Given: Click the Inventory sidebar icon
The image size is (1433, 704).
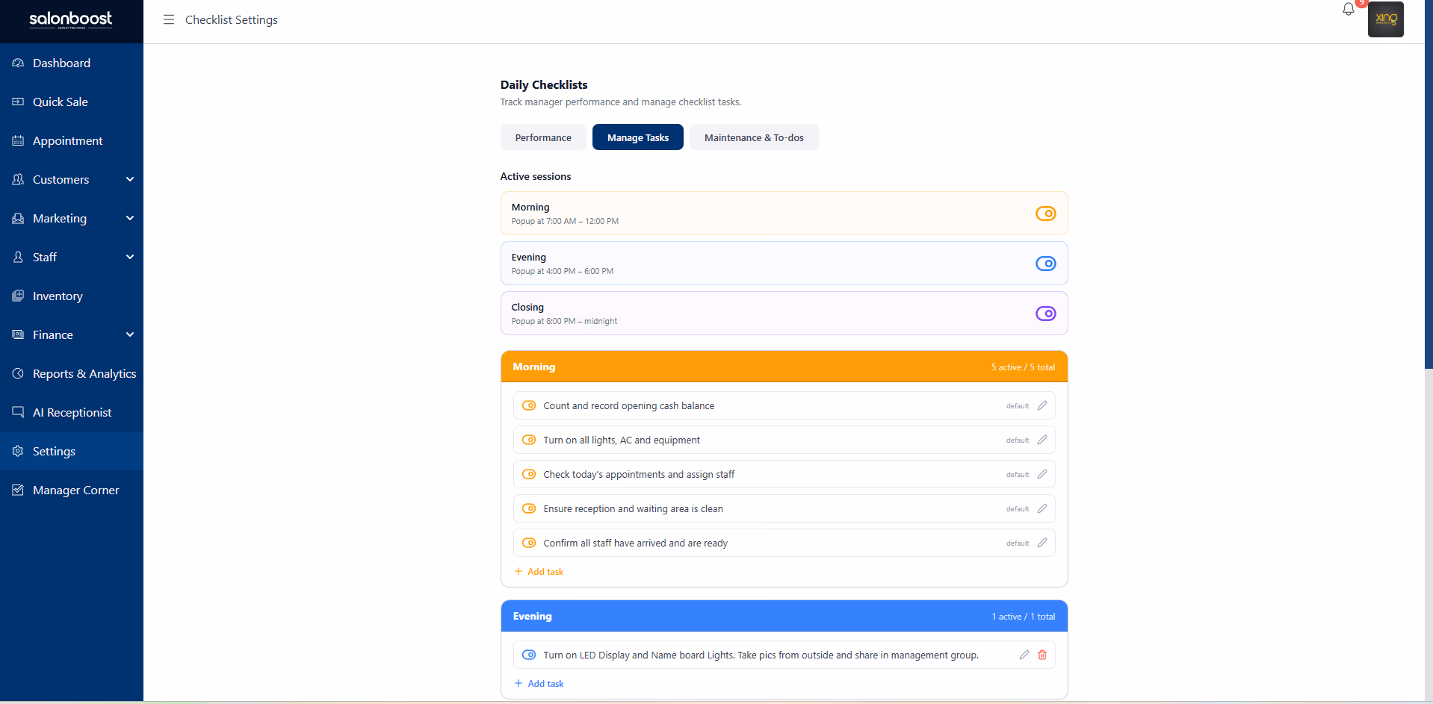Looking at the screenshot, I should pyautogui.click(x=18, y=296).
